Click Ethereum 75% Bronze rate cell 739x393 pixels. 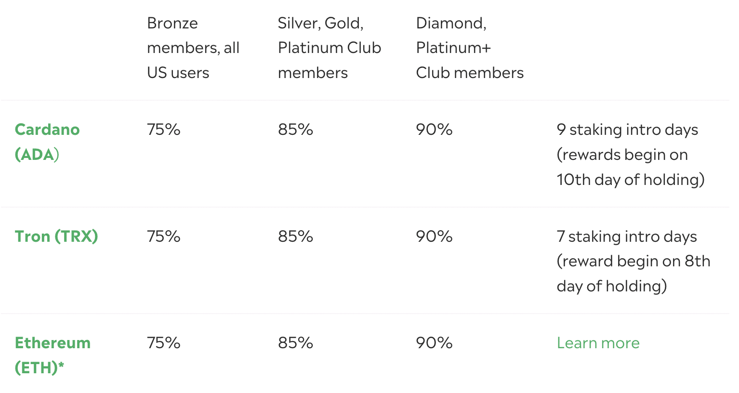[164, 342]
